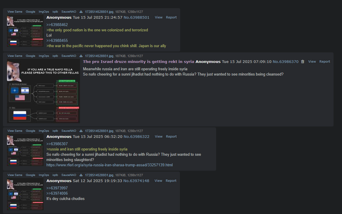Click SauceNAO link on first post
Viewport: 342px width, 214px height.
[x=69, y=12]
